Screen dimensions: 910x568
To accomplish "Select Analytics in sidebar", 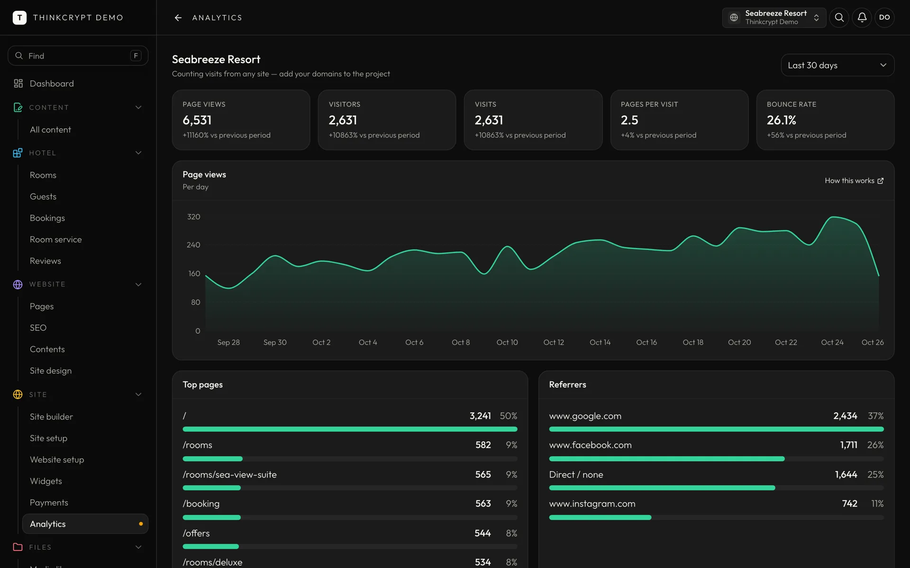I will click(x=85, y=524).
